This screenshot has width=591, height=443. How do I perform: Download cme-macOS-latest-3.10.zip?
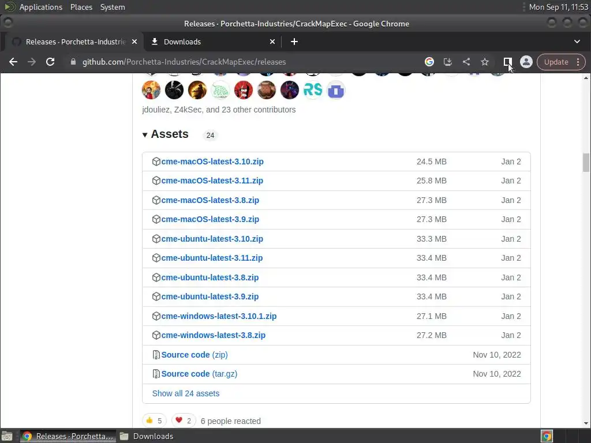coord(212,162)
